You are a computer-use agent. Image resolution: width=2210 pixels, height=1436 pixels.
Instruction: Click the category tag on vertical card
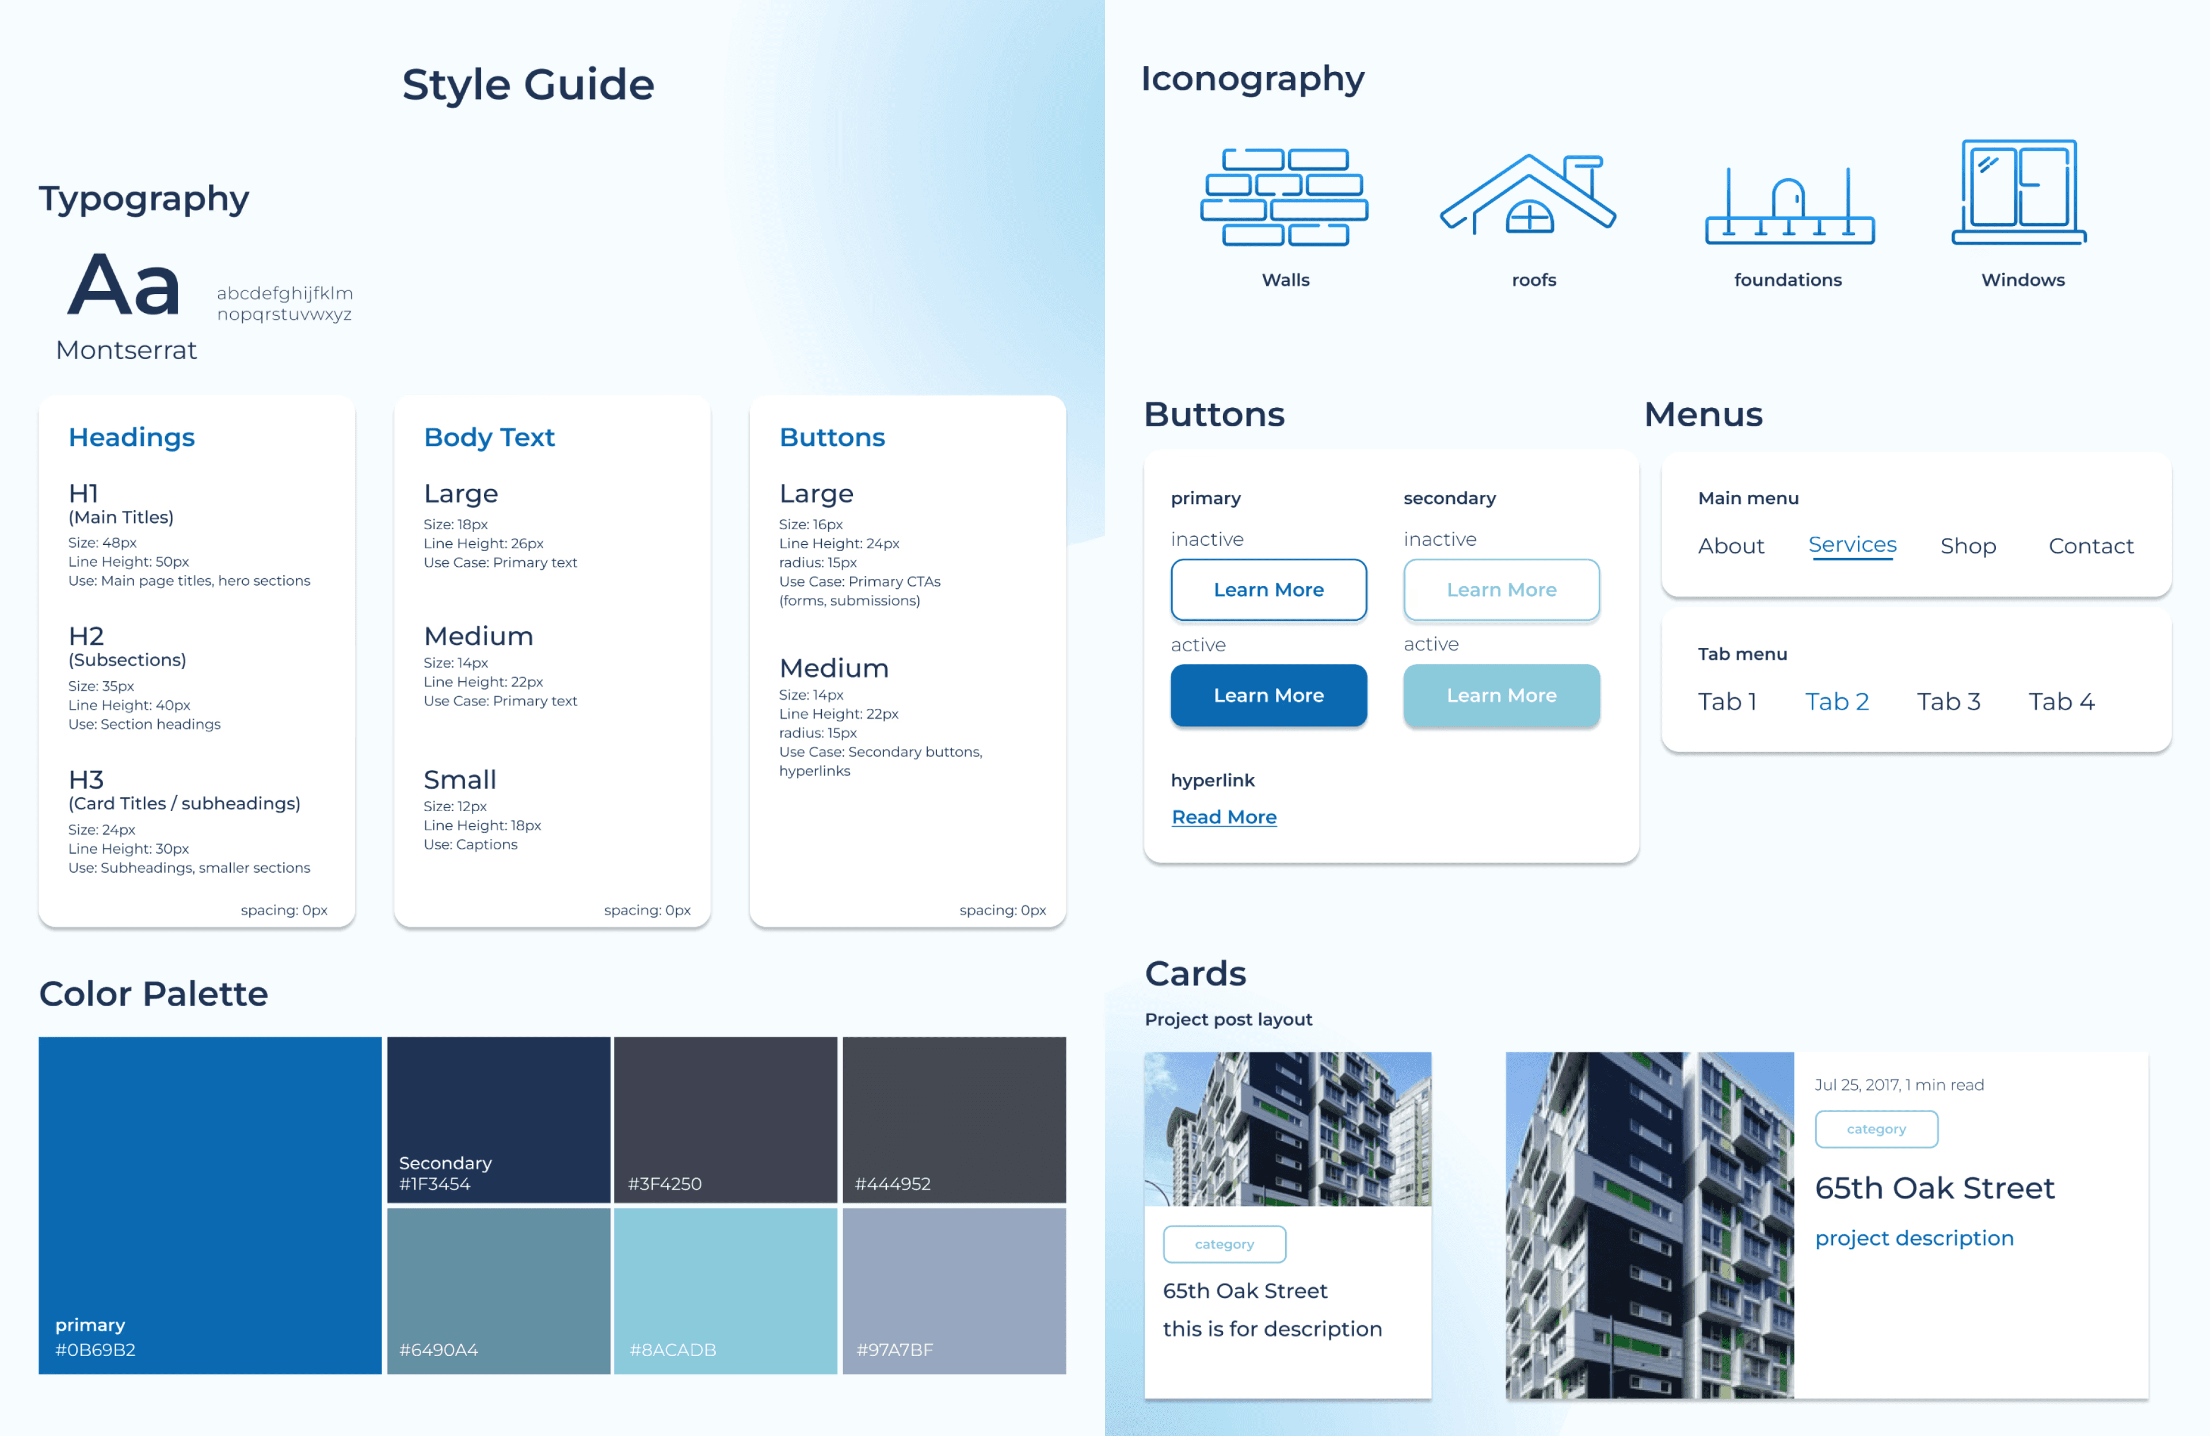point(1224,1244)
